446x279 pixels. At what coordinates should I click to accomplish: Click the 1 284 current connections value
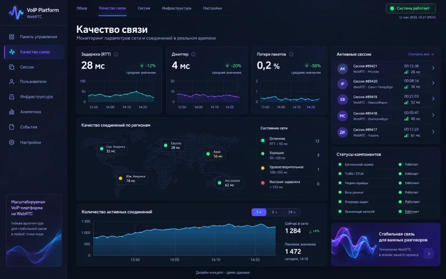(293, 231)
